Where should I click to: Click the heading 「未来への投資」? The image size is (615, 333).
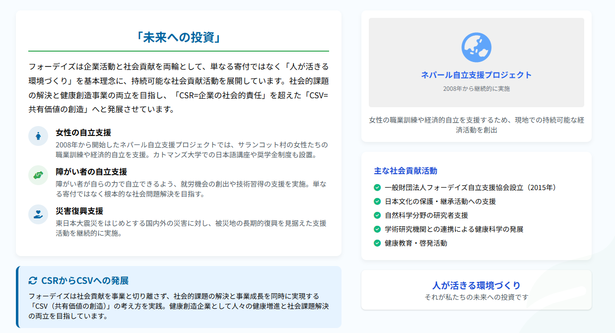[179, 38]
